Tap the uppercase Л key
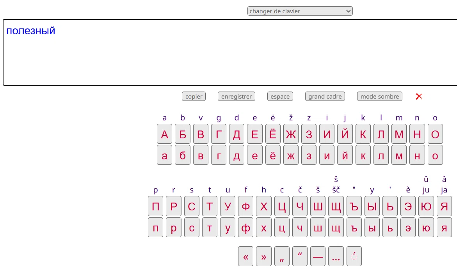 [381, 134]
